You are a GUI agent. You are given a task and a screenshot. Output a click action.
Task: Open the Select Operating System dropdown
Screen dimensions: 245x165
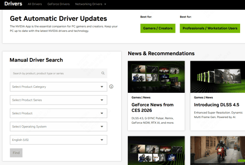click(x=58, y=127)
